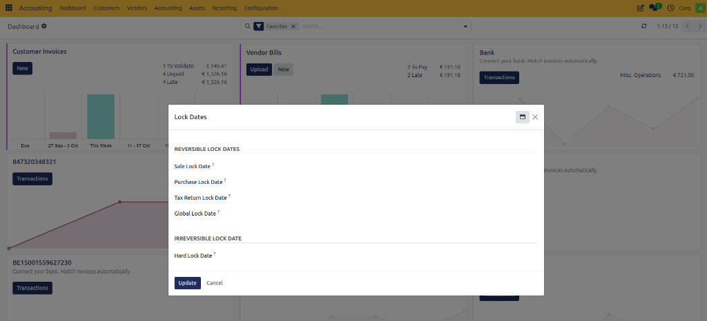The image size is (707, 321).
Task: Click the Vendor Bills card title
Action: pos(264,52)
